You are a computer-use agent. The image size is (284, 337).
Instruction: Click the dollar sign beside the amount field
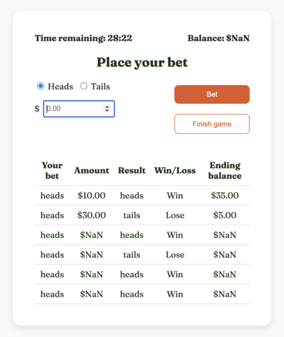pyautogui.click(x=37, y=109)
